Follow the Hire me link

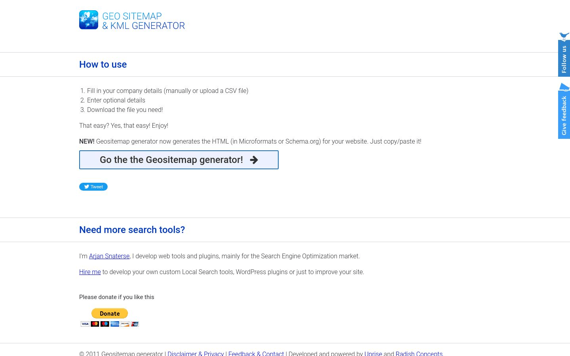pos(90,272)
